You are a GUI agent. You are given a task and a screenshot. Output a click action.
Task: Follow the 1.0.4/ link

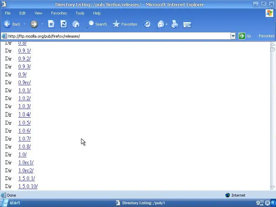pyautogui.click(x=24, y=115)
